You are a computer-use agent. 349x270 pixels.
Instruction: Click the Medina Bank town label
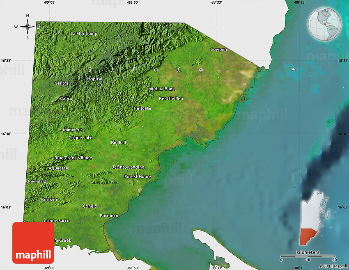[161, 89]
